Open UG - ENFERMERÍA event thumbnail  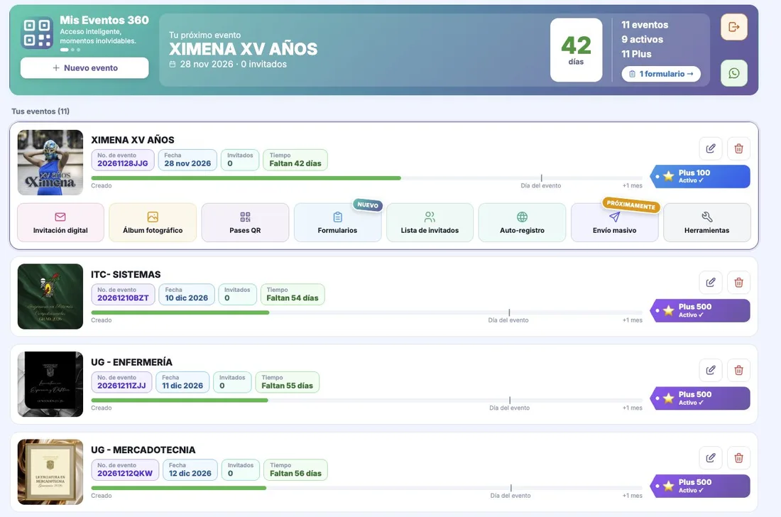click(50, 384)
